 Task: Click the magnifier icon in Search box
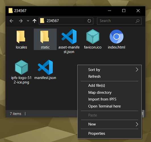(137, 21)
